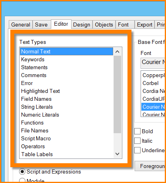Open the Save tab
This screenshot has width=166, height=183.
[x=41, y=25]
